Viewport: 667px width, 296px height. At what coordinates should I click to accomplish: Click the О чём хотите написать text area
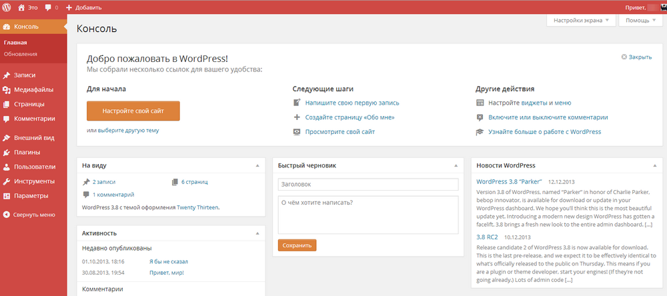[x=368, y=215]
